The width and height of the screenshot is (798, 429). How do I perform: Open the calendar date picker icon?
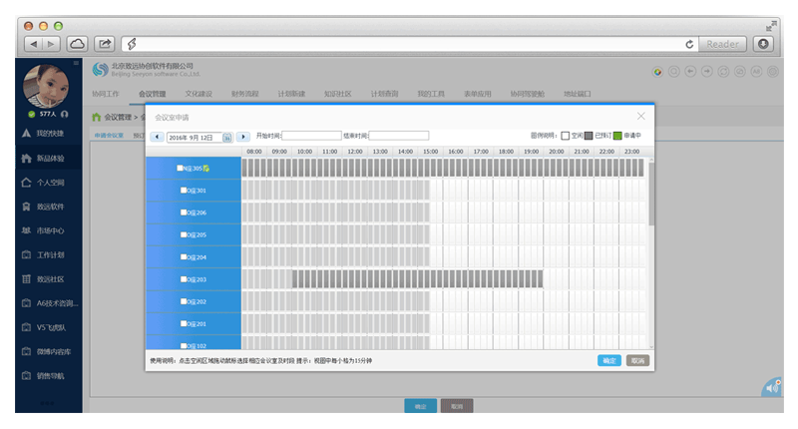tap(227, 137)
